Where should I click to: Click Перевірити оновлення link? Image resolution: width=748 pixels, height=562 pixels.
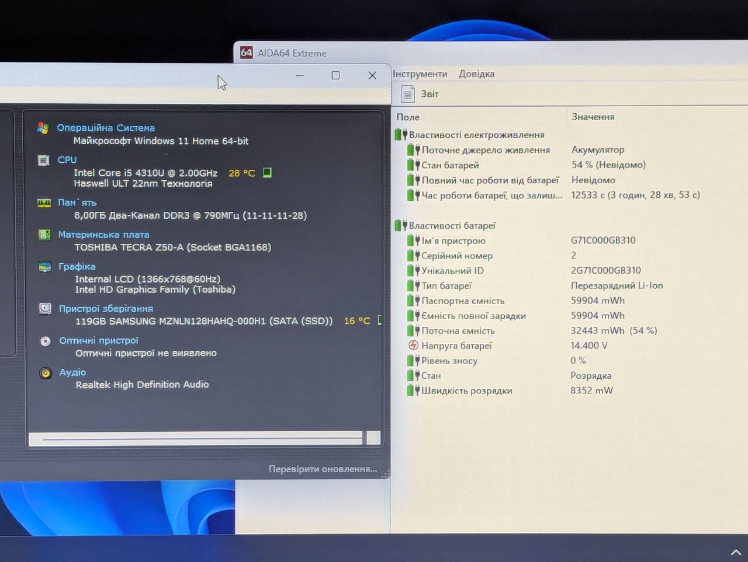pyautogui.click(x=323, y=469)
